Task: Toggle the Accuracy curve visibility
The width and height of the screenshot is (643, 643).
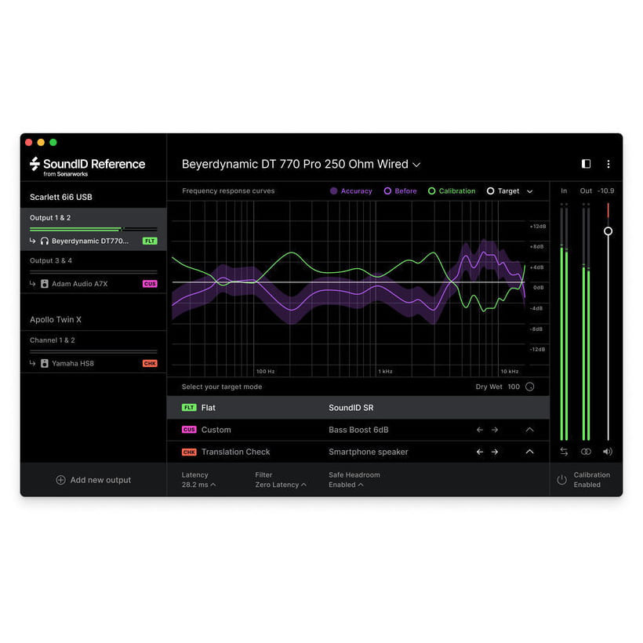Action: point(351,191)
